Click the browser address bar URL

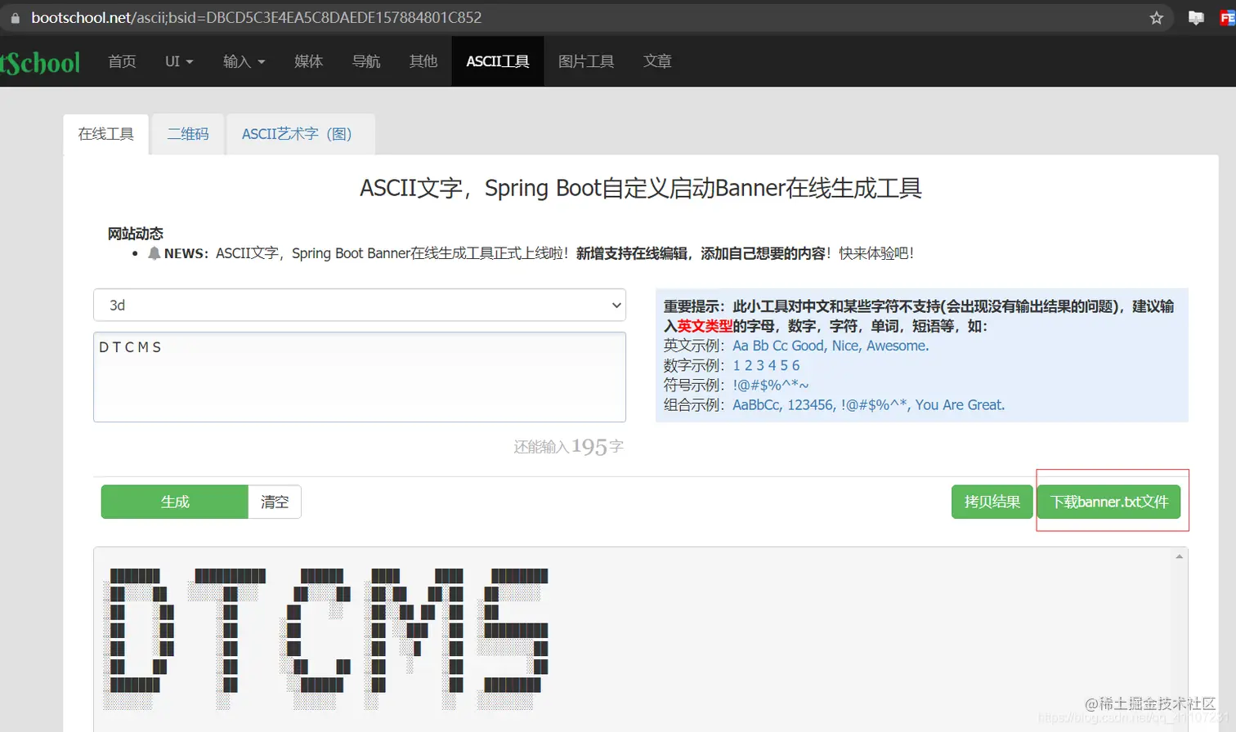(x=256, y=18)
